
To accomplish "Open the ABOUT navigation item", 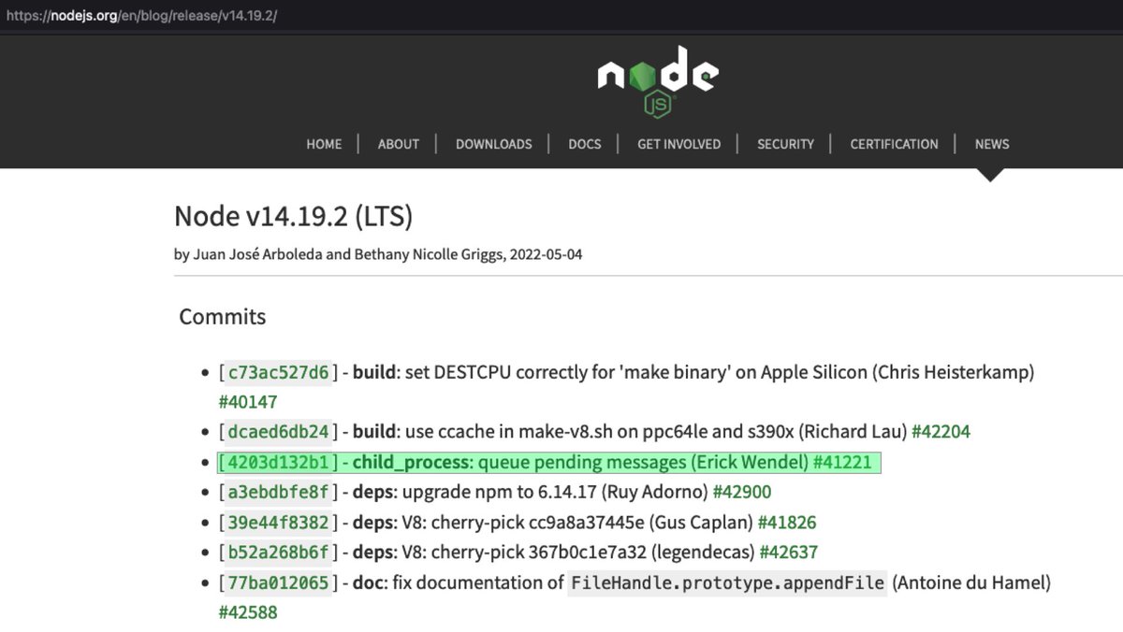I will pyautogui.click(x=399, y=144).
